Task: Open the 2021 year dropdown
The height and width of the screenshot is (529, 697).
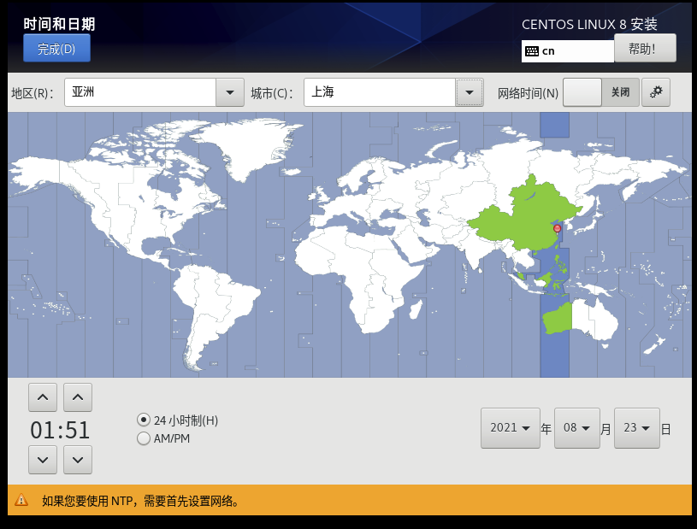Action: coord(511,428)
